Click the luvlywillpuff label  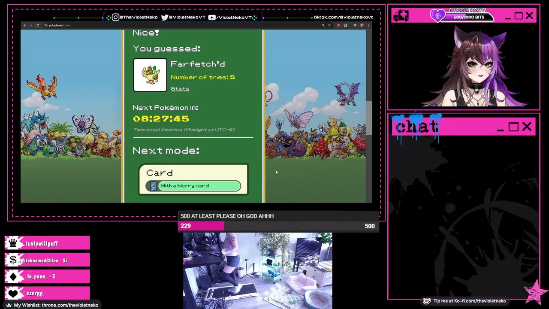[42, 243]
